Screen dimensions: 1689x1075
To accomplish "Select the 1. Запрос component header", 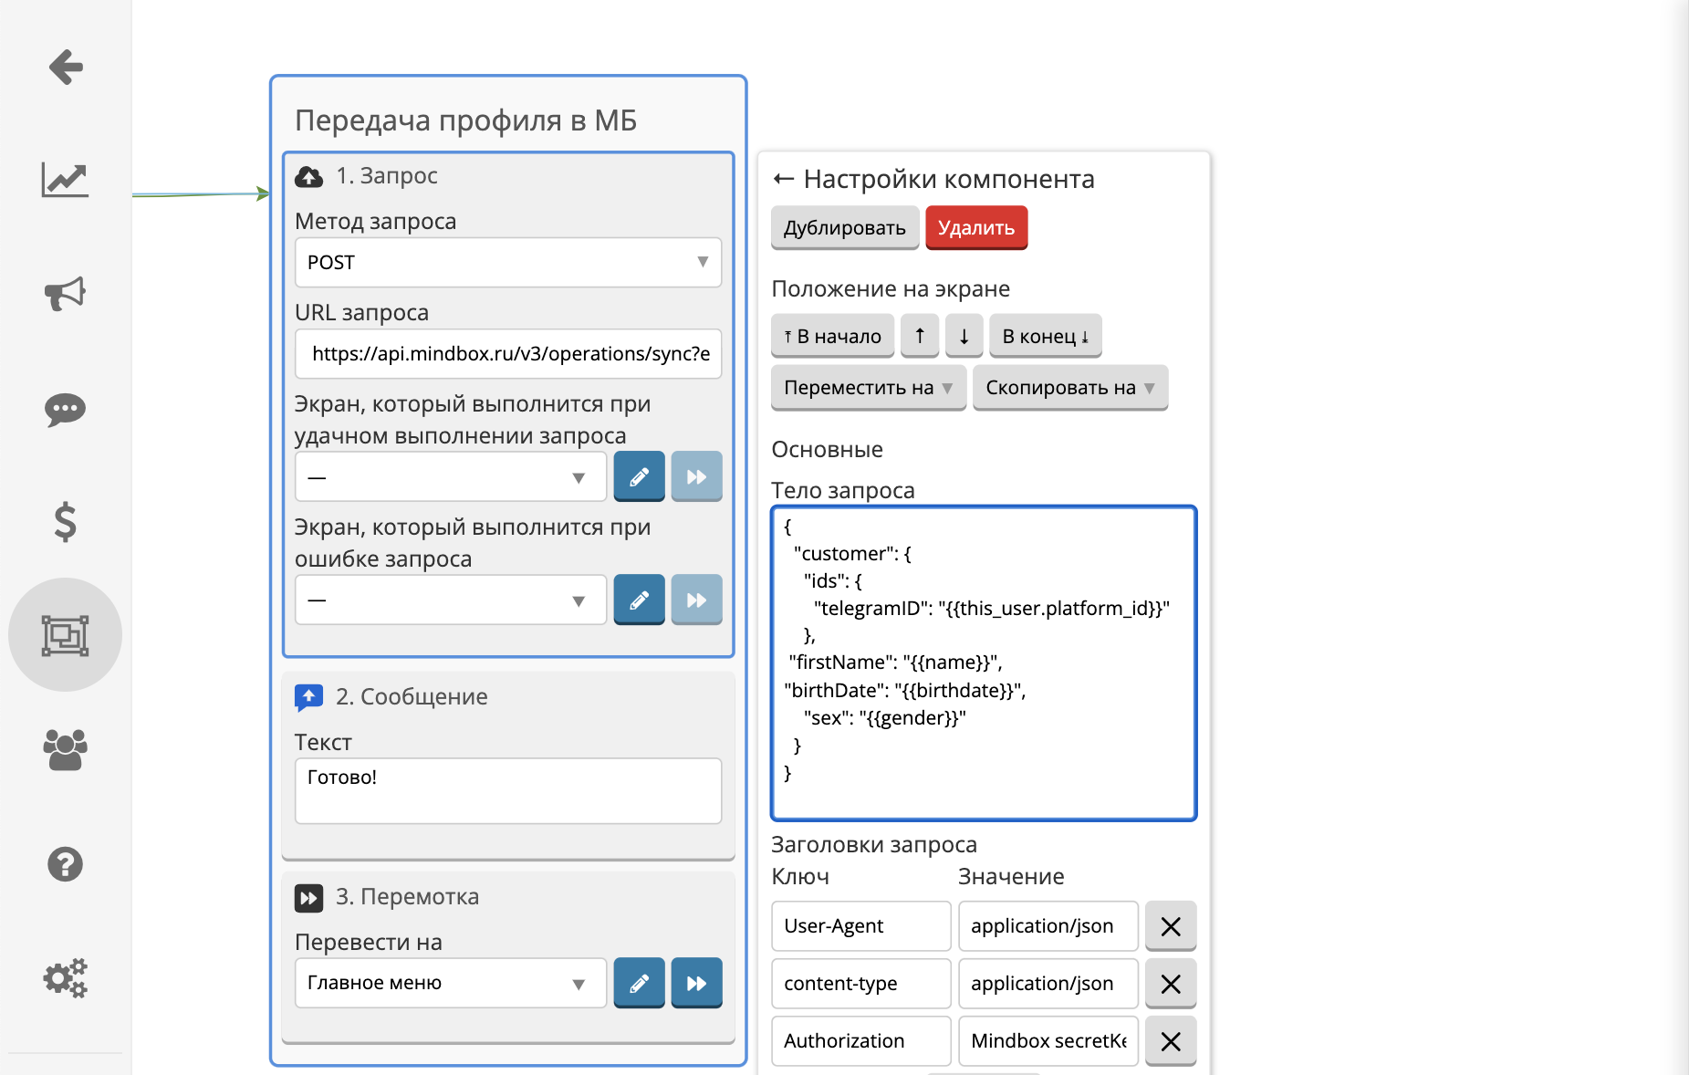I will coord(387,176).
